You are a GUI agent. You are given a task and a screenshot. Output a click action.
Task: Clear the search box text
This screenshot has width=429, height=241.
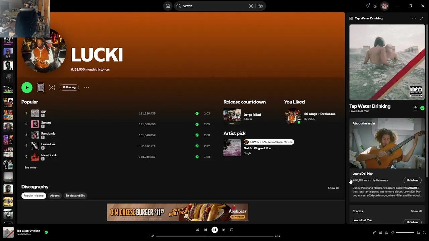click(x=251, y=6)
